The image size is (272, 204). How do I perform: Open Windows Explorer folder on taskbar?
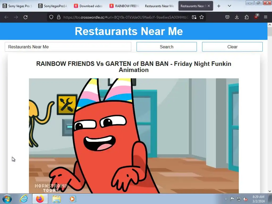(x=57, y=199)
